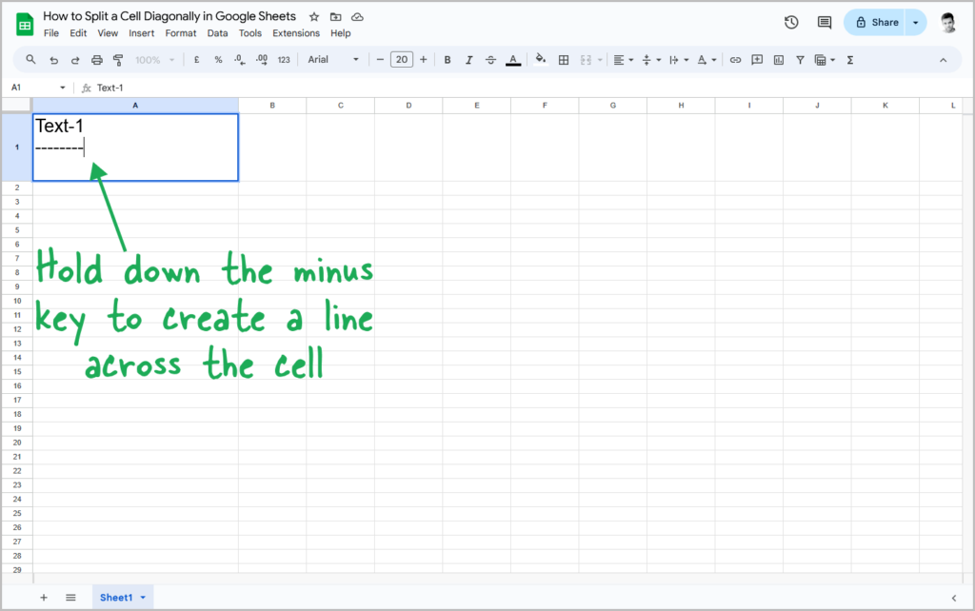The image size is (975, 611).
Task: Open the comments panel icon
Action: click(x=825, y=23)
